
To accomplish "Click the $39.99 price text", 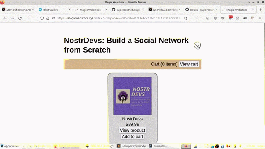I will [132, 124].
